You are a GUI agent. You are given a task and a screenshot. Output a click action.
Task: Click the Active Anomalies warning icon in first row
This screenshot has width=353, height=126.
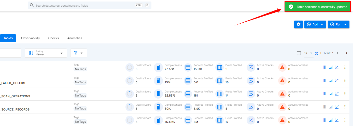point(282,67)
